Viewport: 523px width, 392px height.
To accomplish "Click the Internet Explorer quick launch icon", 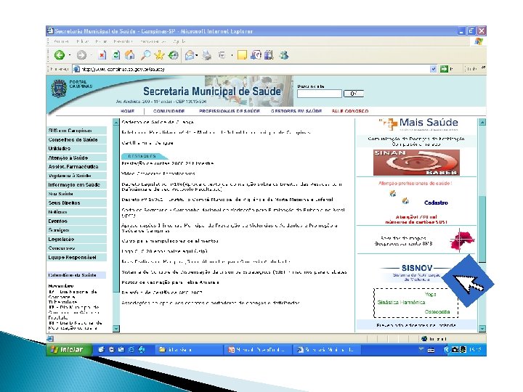I will 131,350.
